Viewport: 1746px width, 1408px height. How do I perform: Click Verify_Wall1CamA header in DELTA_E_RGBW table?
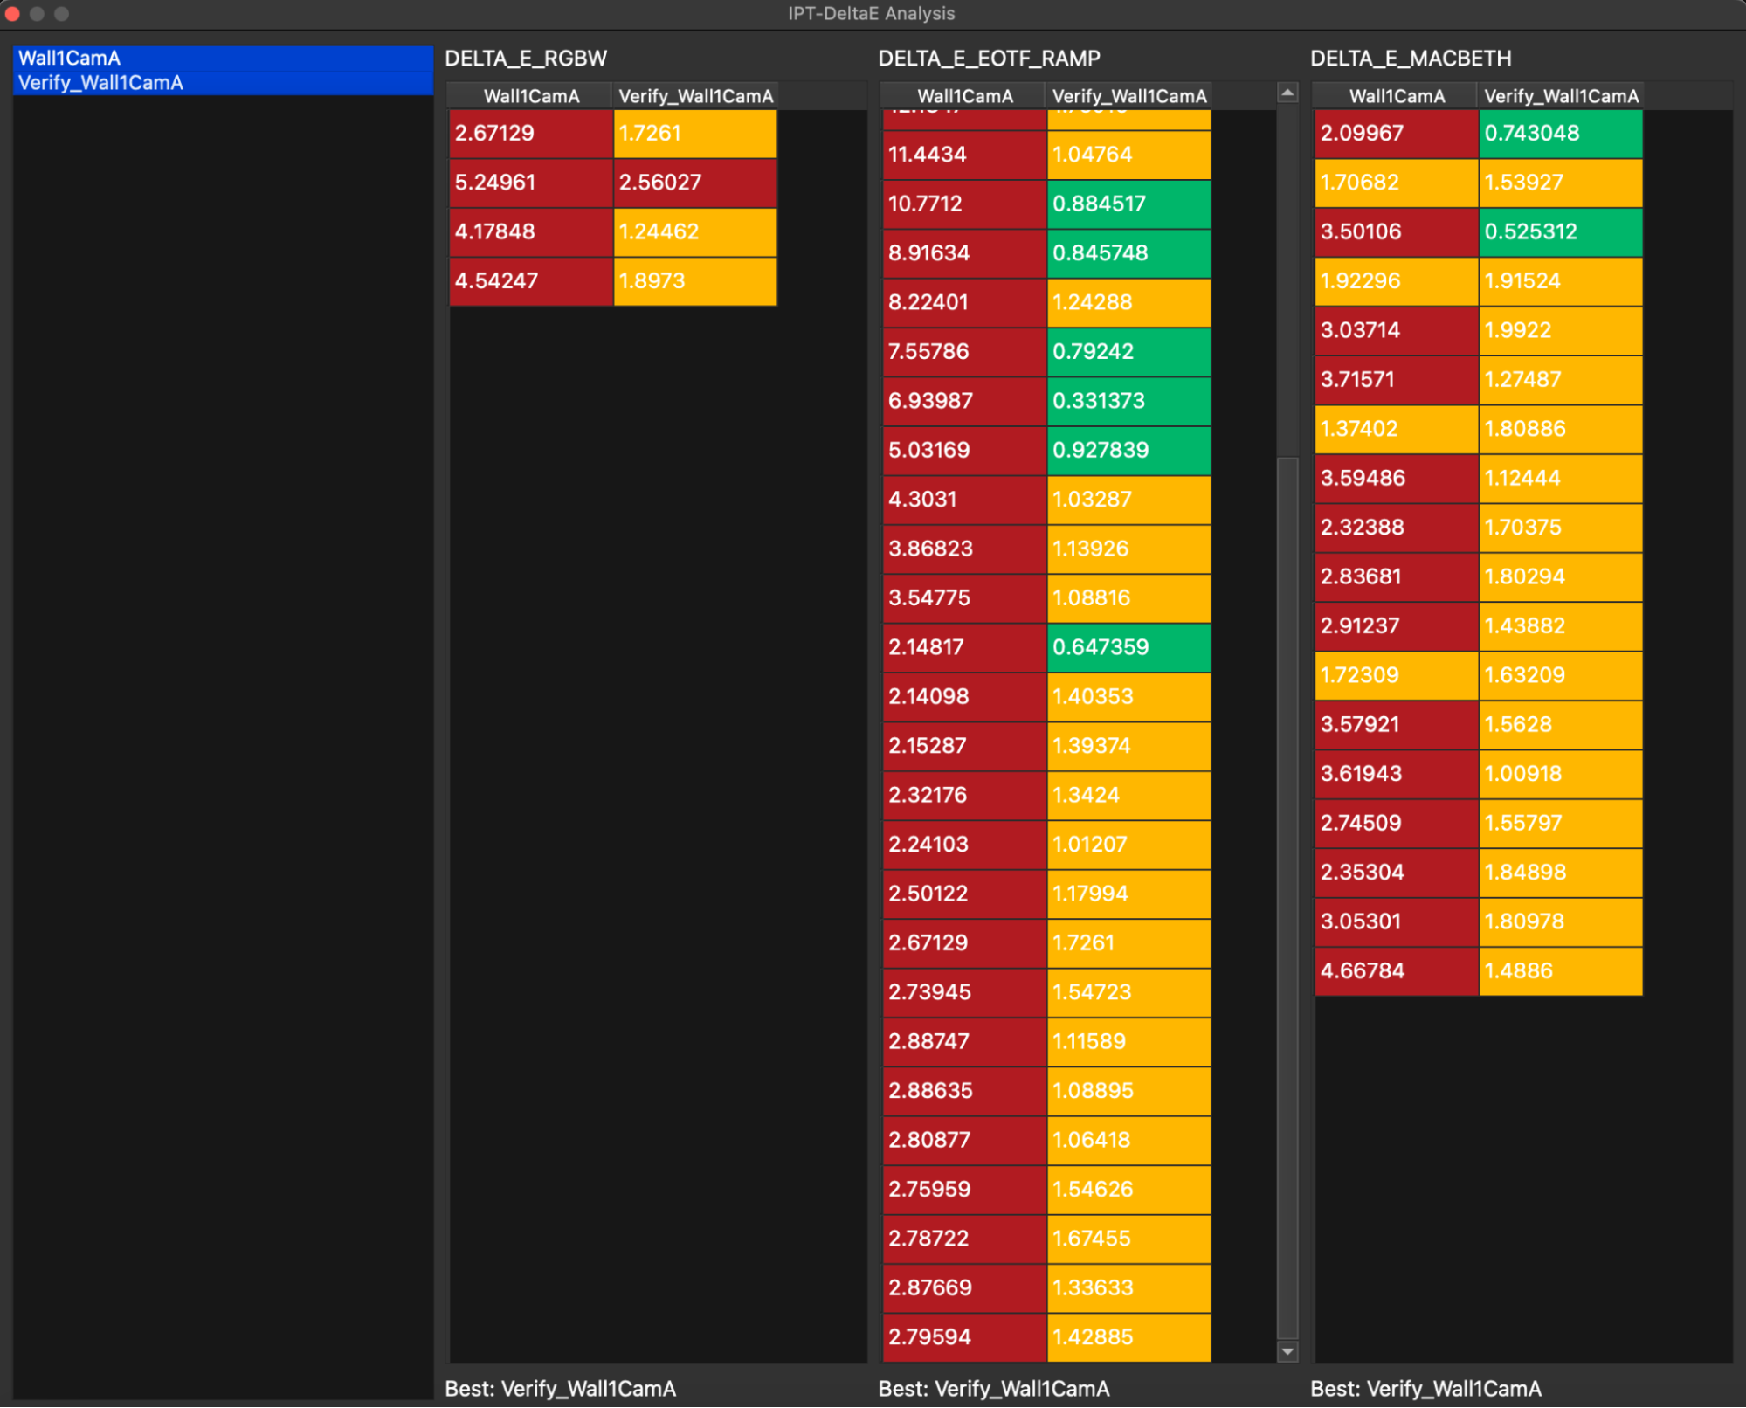[x=695, y=96]
